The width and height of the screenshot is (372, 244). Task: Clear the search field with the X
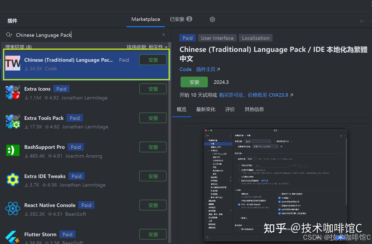click(x=163, y=35)
